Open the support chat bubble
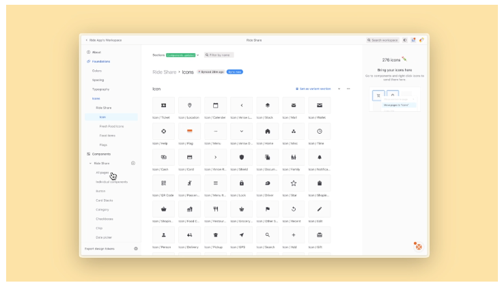 point(419,247)
